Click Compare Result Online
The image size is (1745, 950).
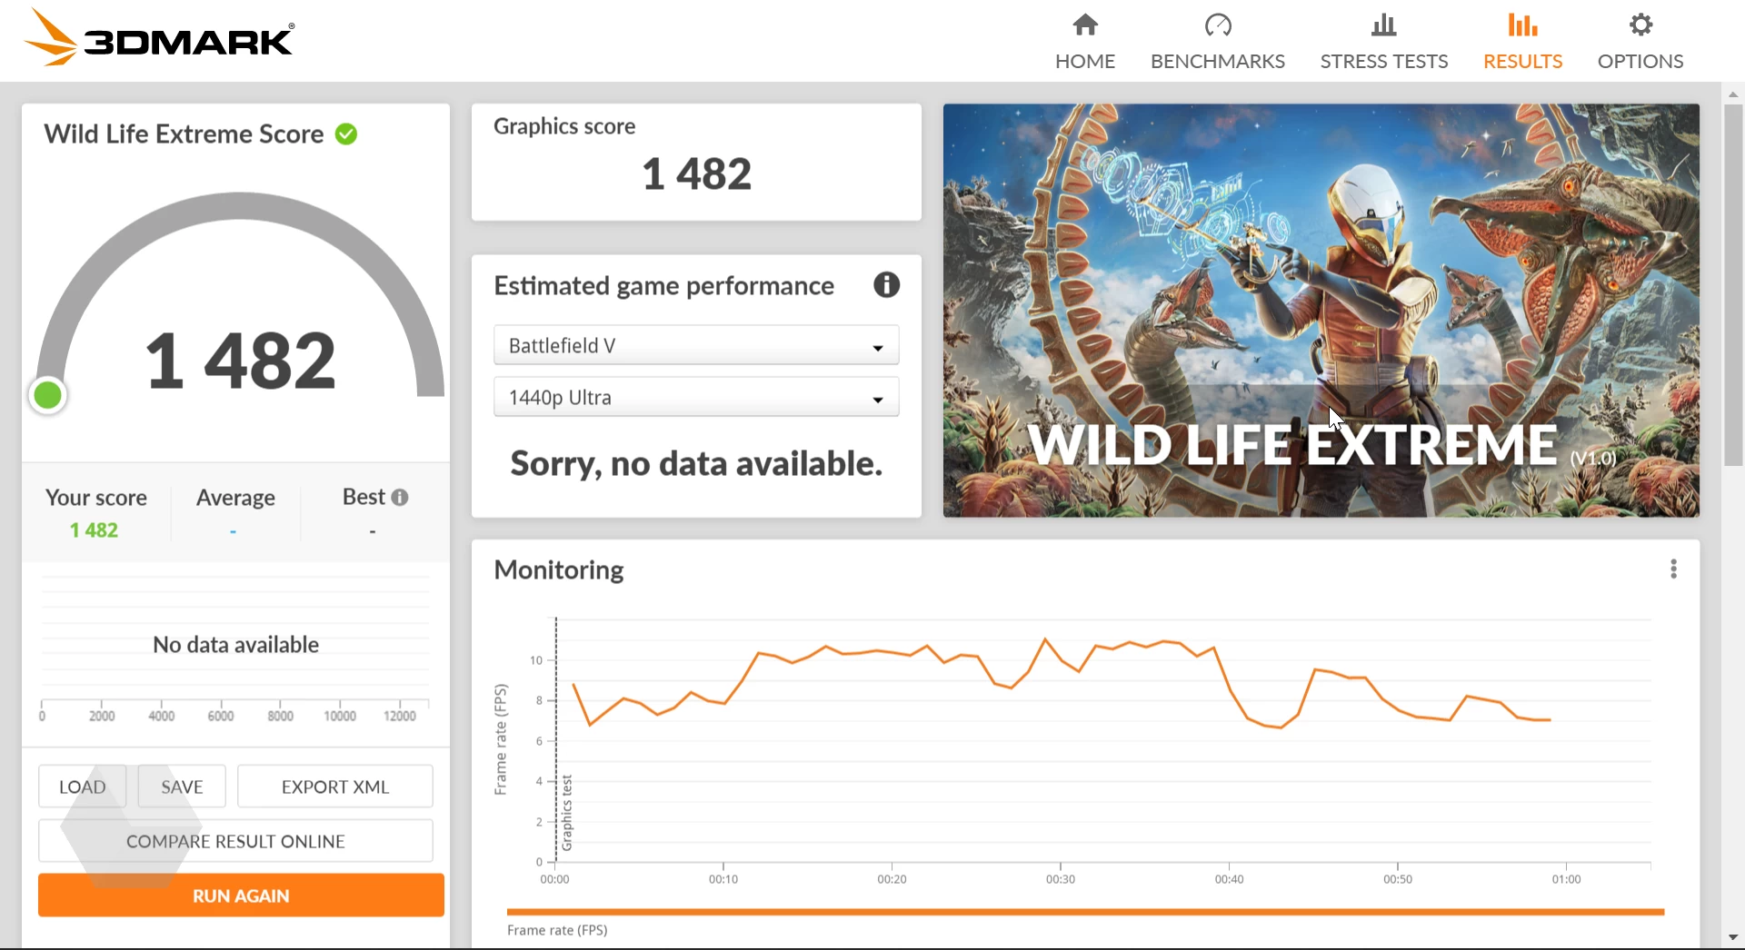235,841
